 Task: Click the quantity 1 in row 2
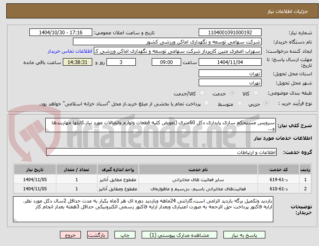[76, 189]
